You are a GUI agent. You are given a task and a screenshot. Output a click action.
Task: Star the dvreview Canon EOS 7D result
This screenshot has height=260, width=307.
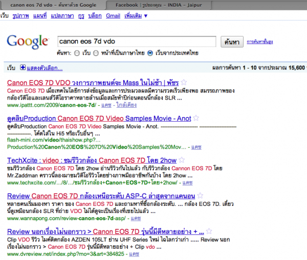tap(209, 231)
